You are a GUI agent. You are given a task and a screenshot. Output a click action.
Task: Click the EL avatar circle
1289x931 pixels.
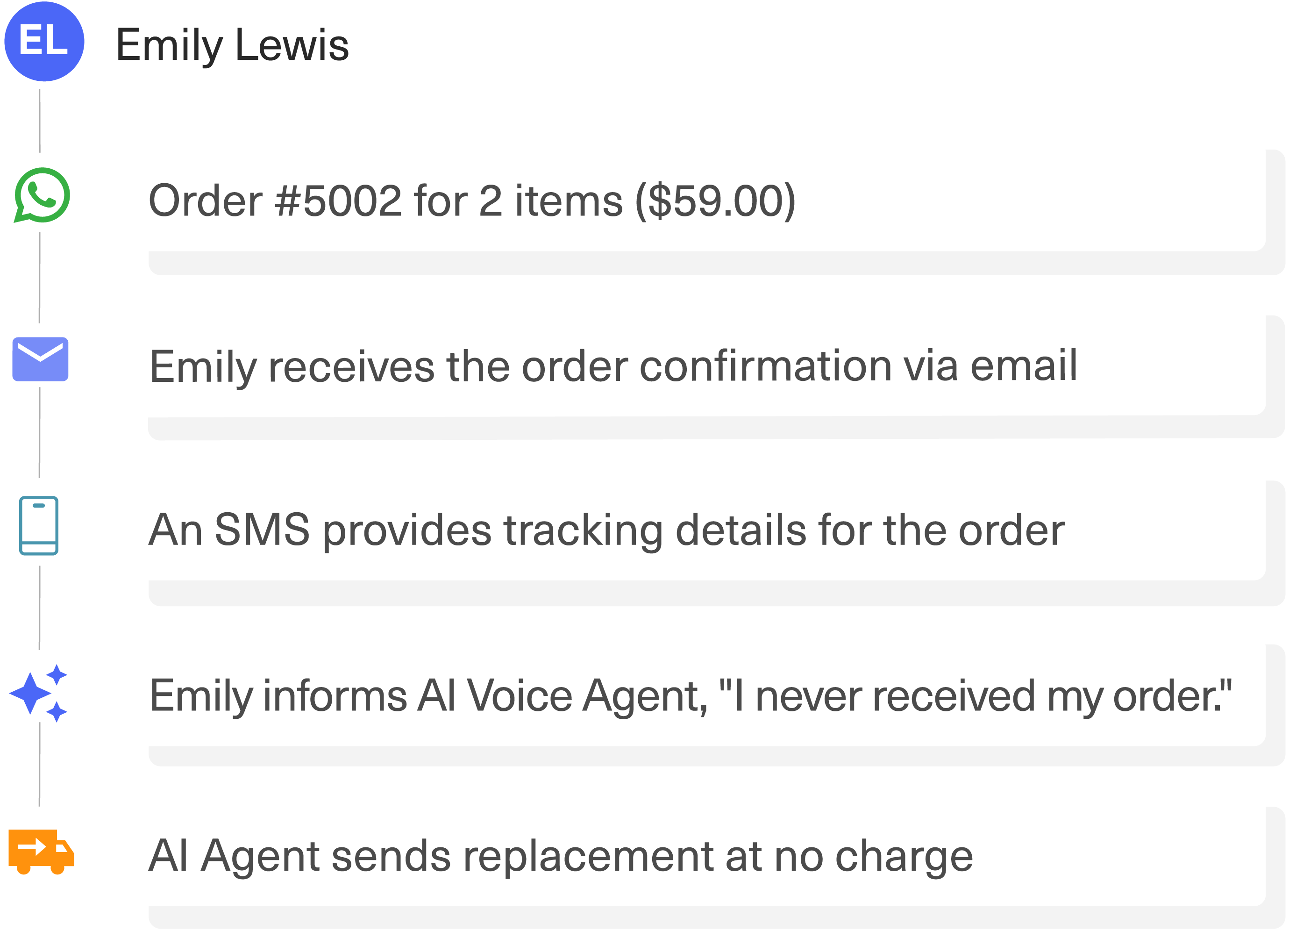click(x=44, y=42)
